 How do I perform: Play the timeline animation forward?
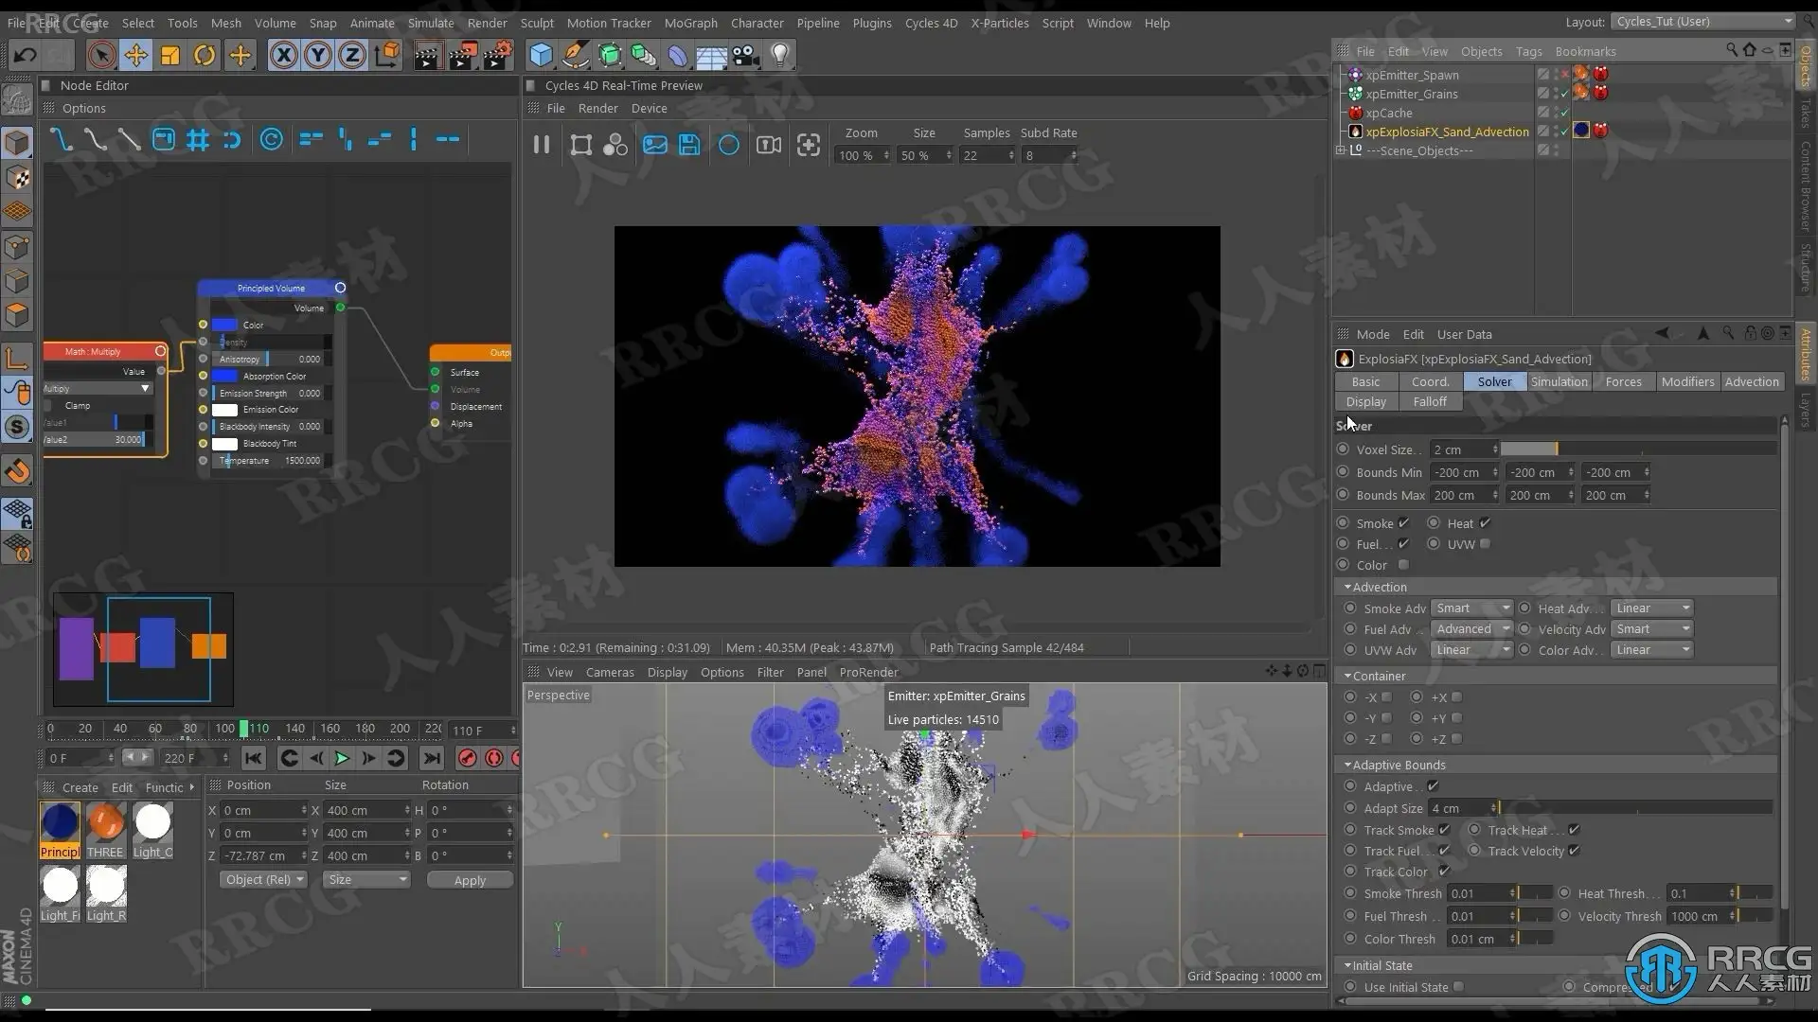342,758
